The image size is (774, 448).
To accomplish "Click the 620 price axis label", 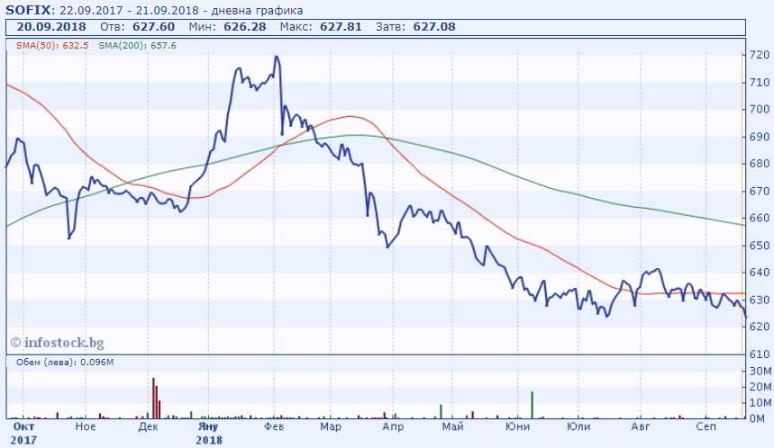I will pos(760,327).
